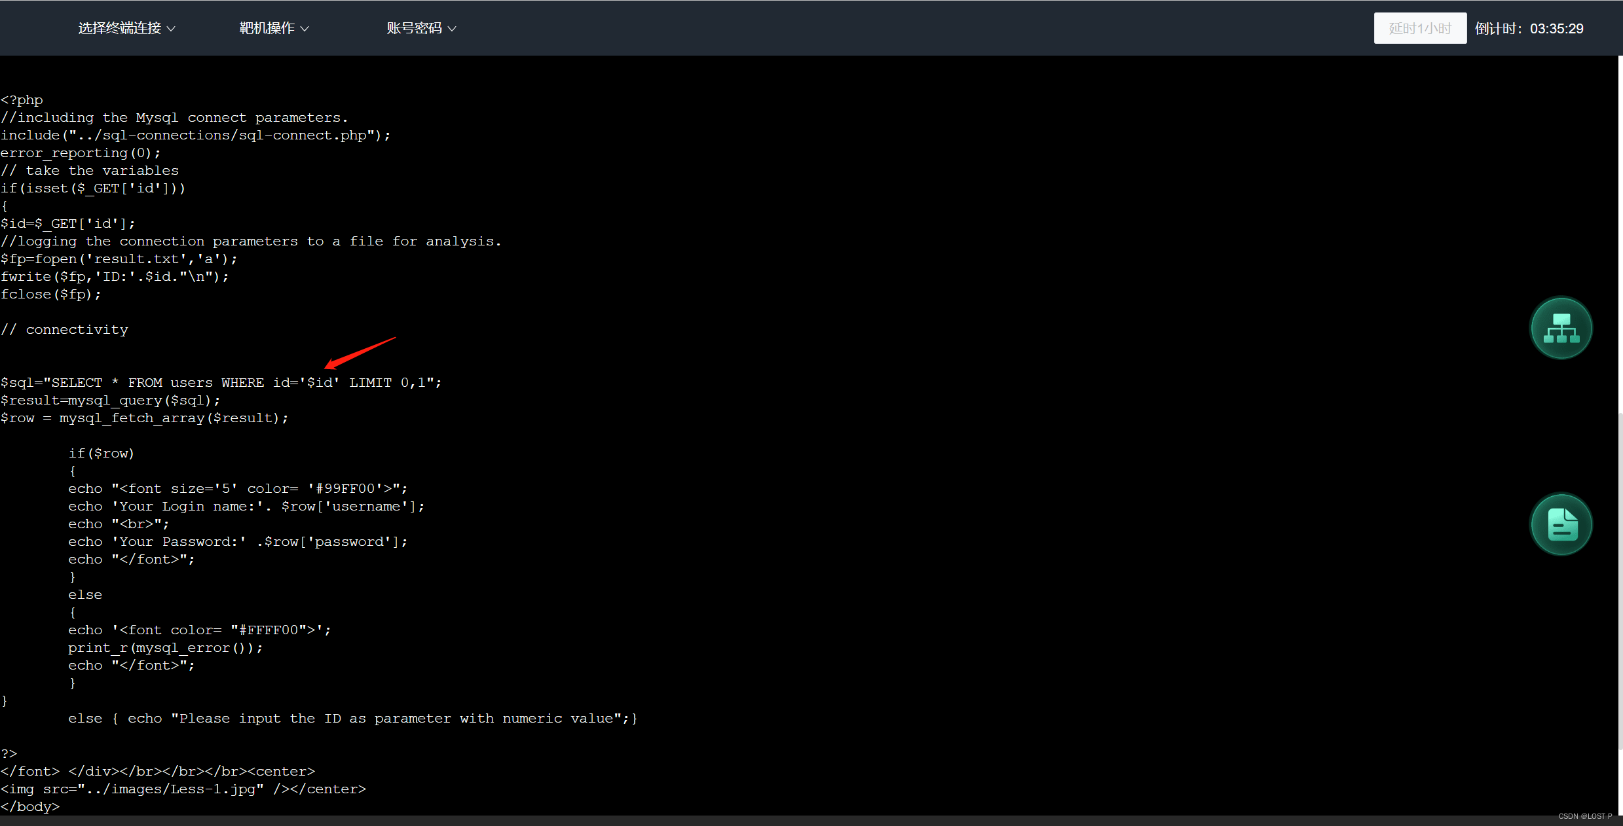Click the '#99FF00' font color line
The image size is (1623, 826).
click(238, 488)
